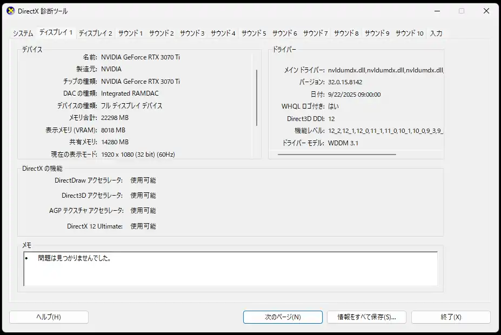The image size is (501, 335).
Task: Click the GPU name NVIDIA GeForce RTX 3070 Ti
Action: pos(141,57)
